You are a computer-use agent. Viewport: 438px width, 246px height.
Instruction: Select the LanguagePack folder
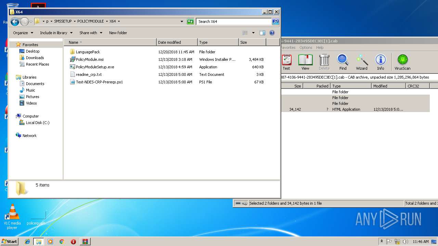(x=88, y=52)
